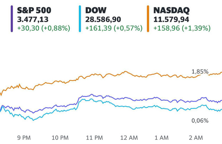Click the blue DOW color bar
222x144 pixels.
pyautogui.click(x=80, y=19)
